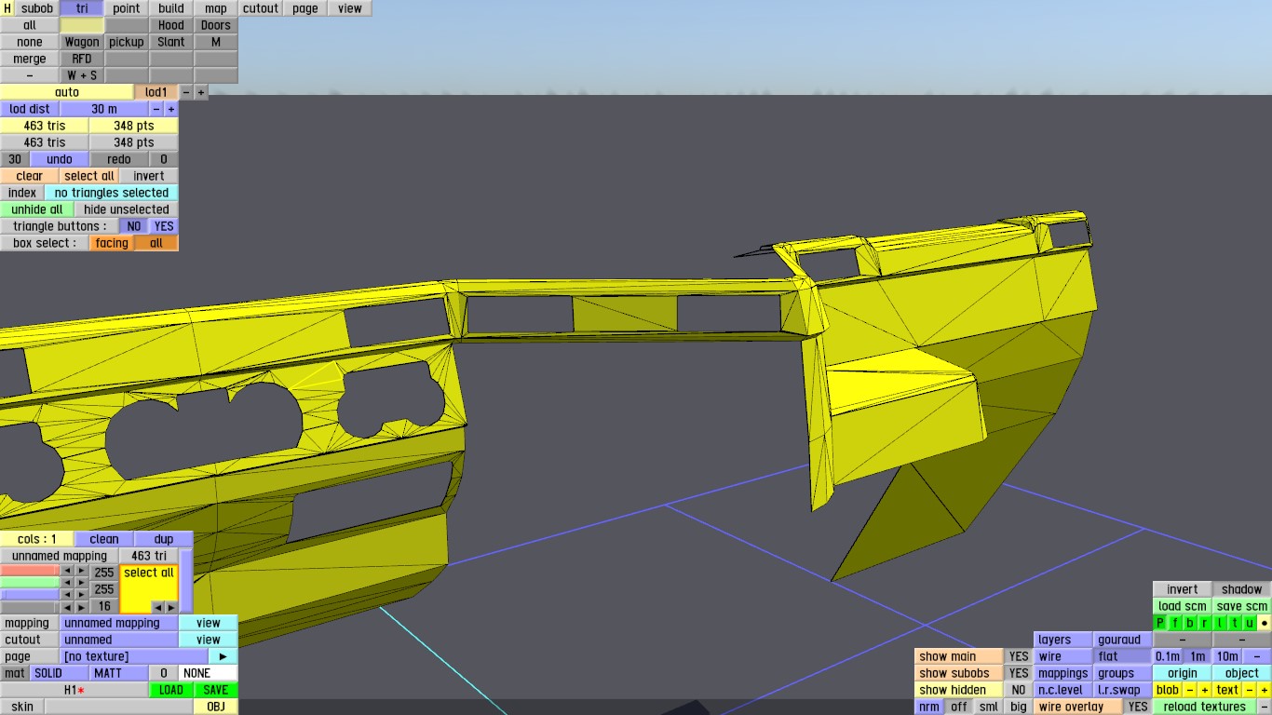
Task: Switch to the f view shortcut
Action: point(1175,623)
